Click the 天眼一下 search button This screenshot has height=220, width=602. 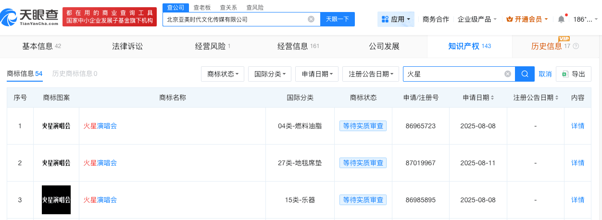(x=337, y=19)
